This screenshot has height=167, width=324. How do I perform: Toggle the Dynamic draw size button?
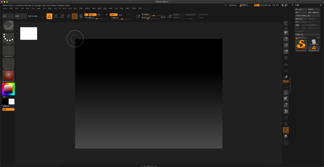(163, 17)
